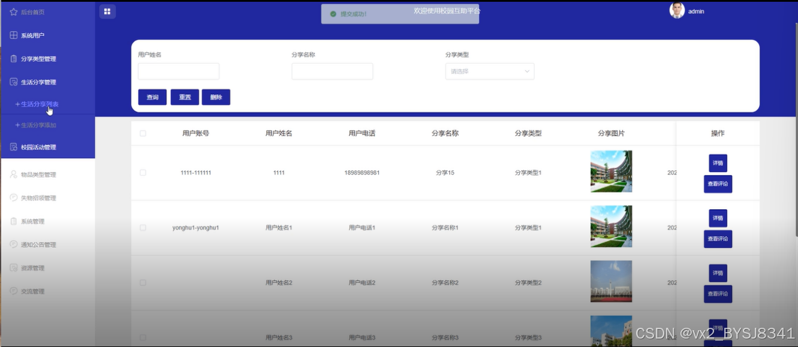Click the 查询 search button
The width and height of the screenshot is (798, 347).
click(152, 97)
